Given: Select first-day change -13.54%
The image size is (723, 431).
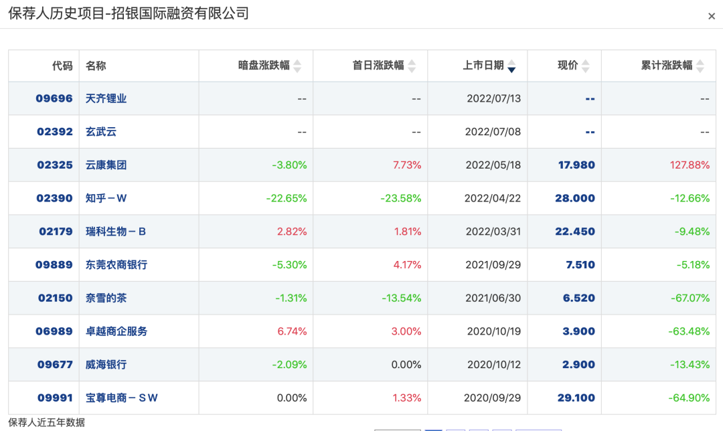Looking at the screenshot, I should pos(401,298).
